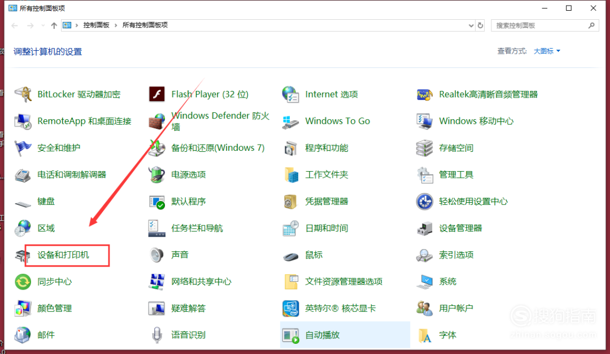Viewport: 610px width, 354px height.
Task: Open the 电话和调制解调器 icon
Action: (x=23, y=175)
